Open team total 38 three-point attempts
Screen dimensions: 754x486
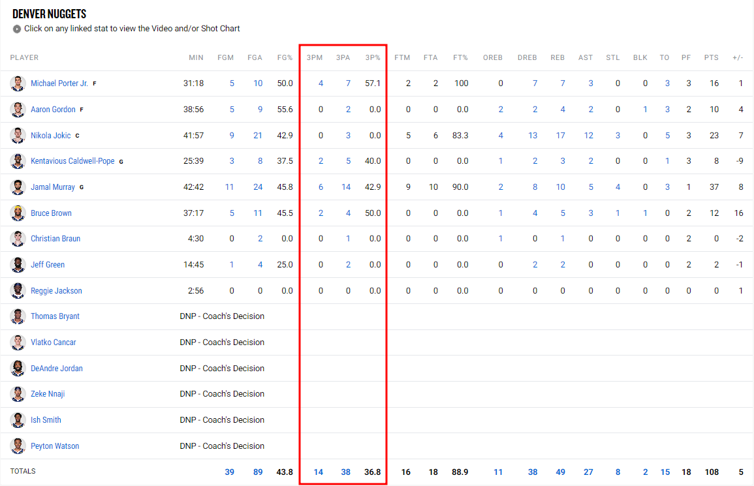(x=346, y=472)
